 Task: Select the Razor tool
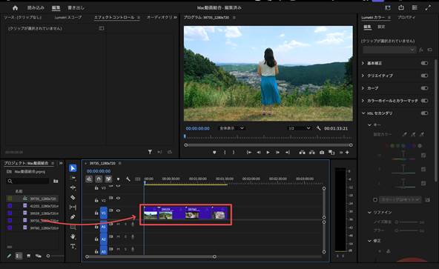73,197
